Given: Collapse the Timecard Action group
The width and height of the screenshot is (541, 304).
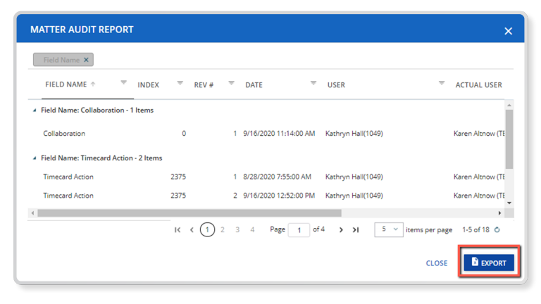Looking at the screenshot, I should [35, 158].
